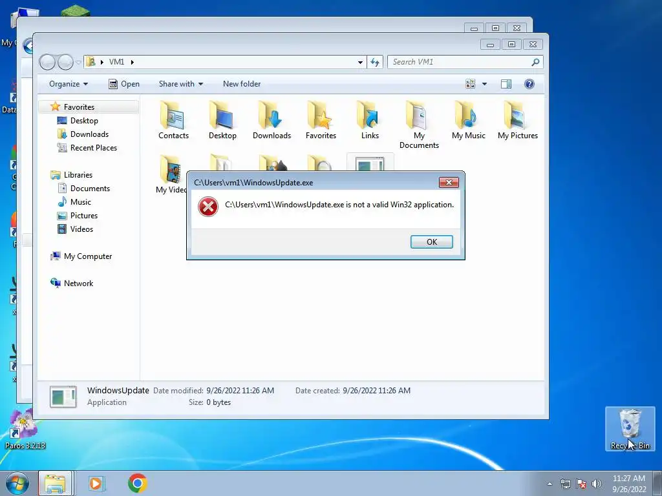Select Documents library in navigation pane
The width and height of the screenshot is (662, 496).
pos(90,189)
